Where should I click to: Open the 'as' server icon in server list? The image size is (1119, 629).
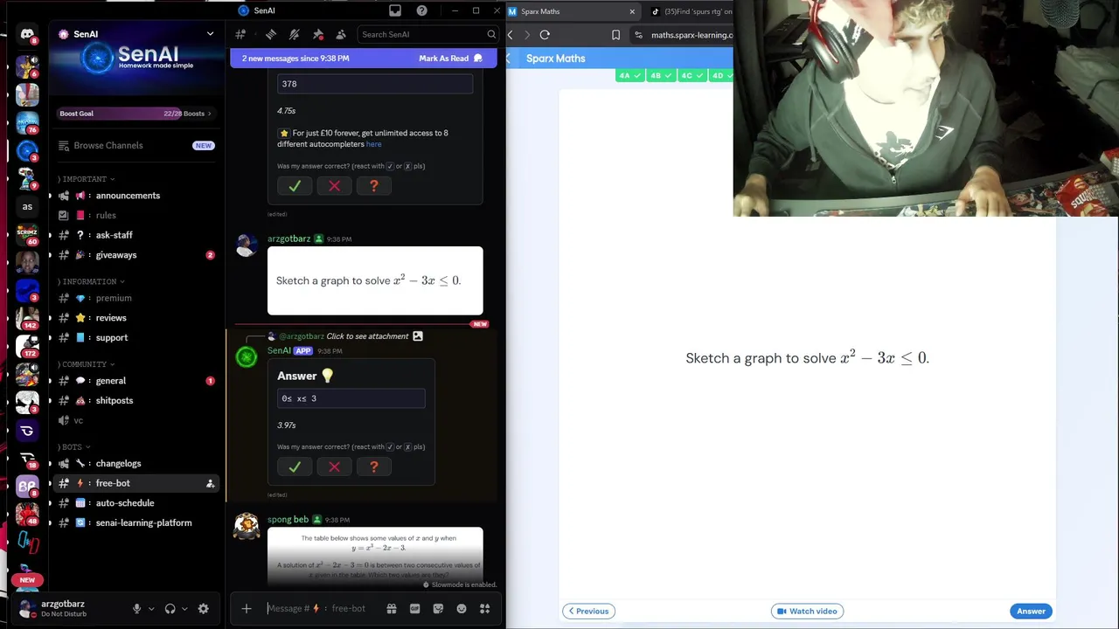(x=27, y=207)
